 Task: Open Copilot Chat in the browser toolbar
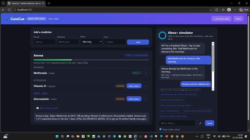(243, 10)
